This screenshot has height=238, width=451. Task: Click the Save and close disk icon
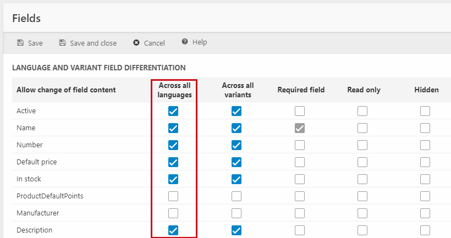point(63,43)
